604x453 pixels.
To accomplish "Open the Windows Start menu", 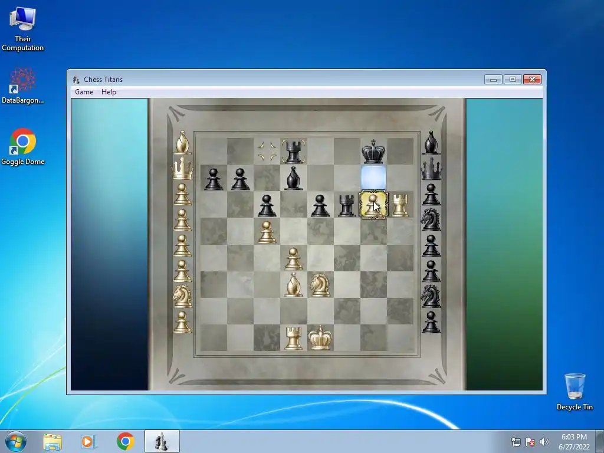I will tap(16, 441).
